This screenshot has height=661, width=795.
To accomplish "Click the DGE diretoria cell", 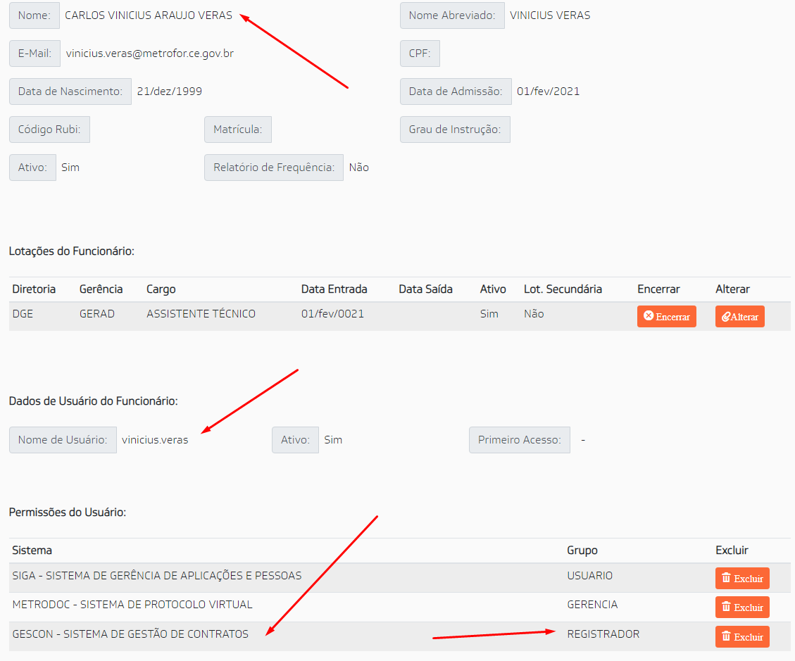I will pos(23,314).
